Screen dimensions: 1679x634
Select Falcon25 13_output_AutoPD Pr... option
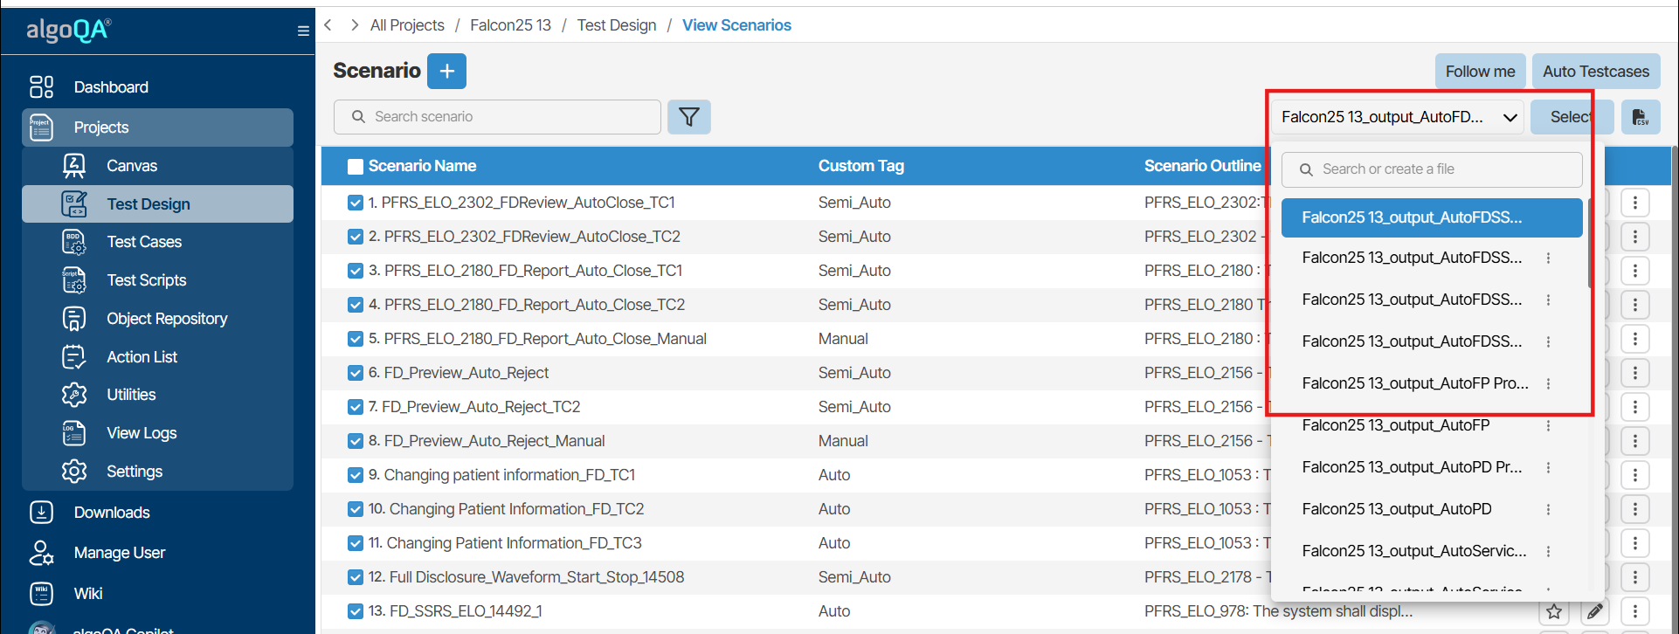[1412, 467]
